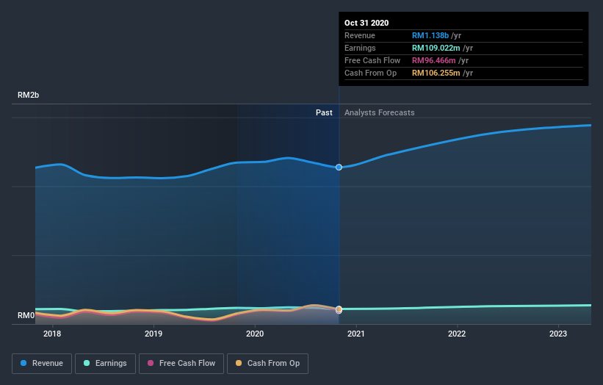This screenshot has width=603, height=385.
Task: Click the RM96.466m free cash flow value
Action: tap(434, 60)
